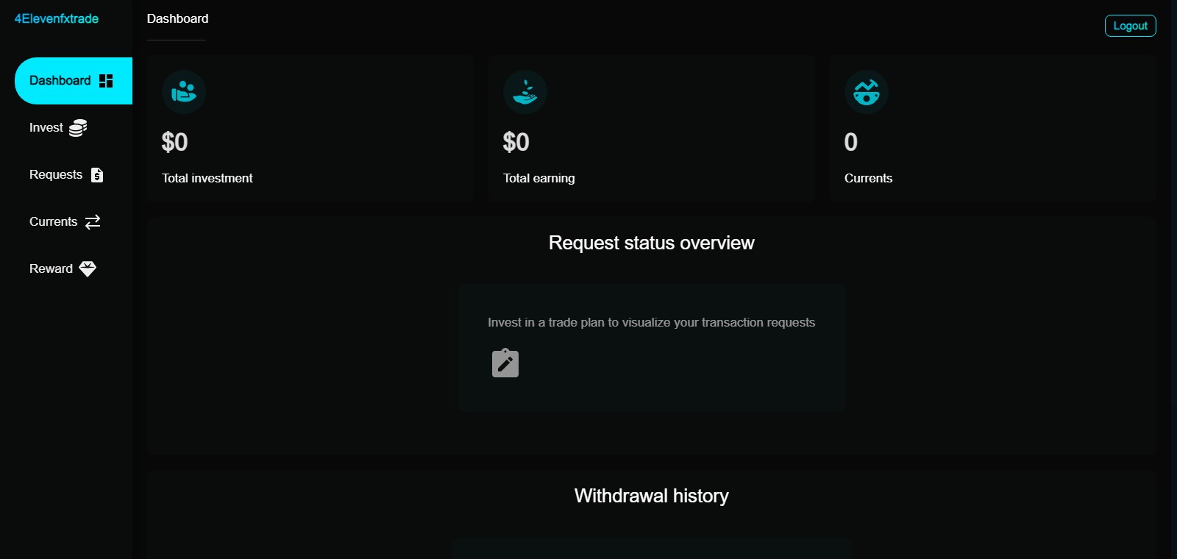Click the 4Elevenfxtrade brand link
Screen dimensions: 1177x559
pyautogui.click(x=57, y=18)
